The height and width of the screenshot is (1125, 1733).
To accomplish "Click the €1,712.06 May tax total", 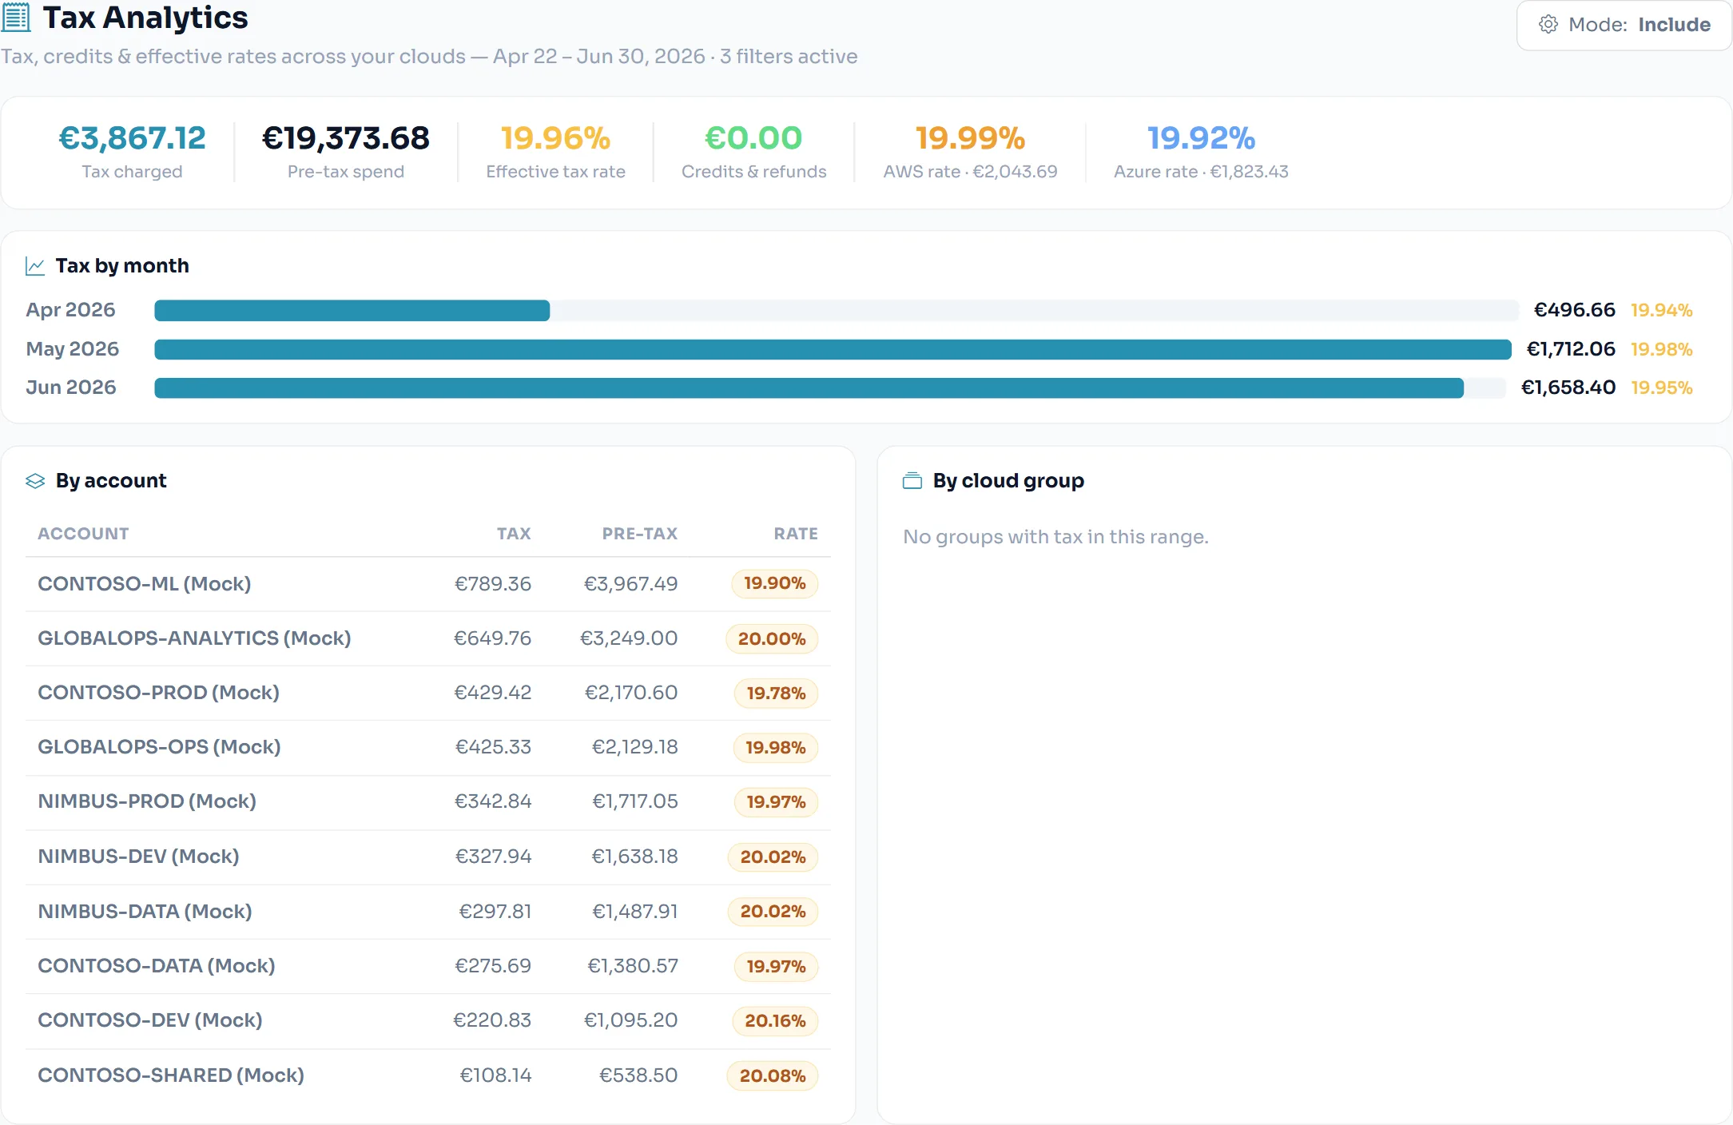I will pyautogui.click(x=1570, y=349).
